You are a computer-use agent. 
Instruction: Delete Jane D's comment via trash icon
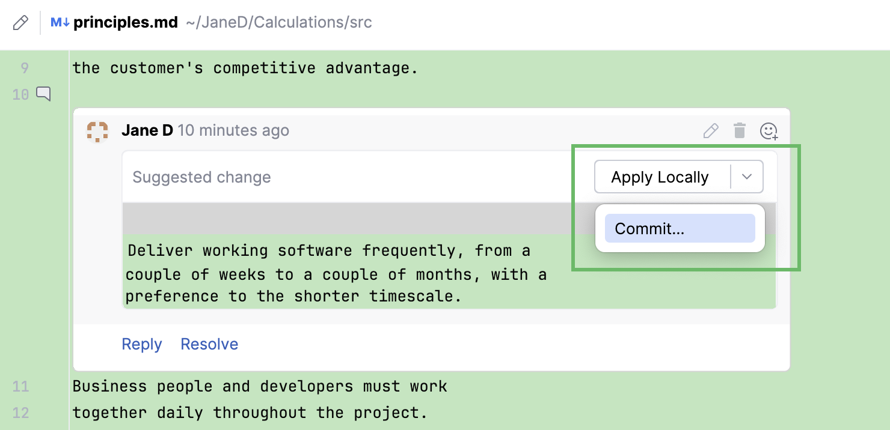[x=739, y=130]
